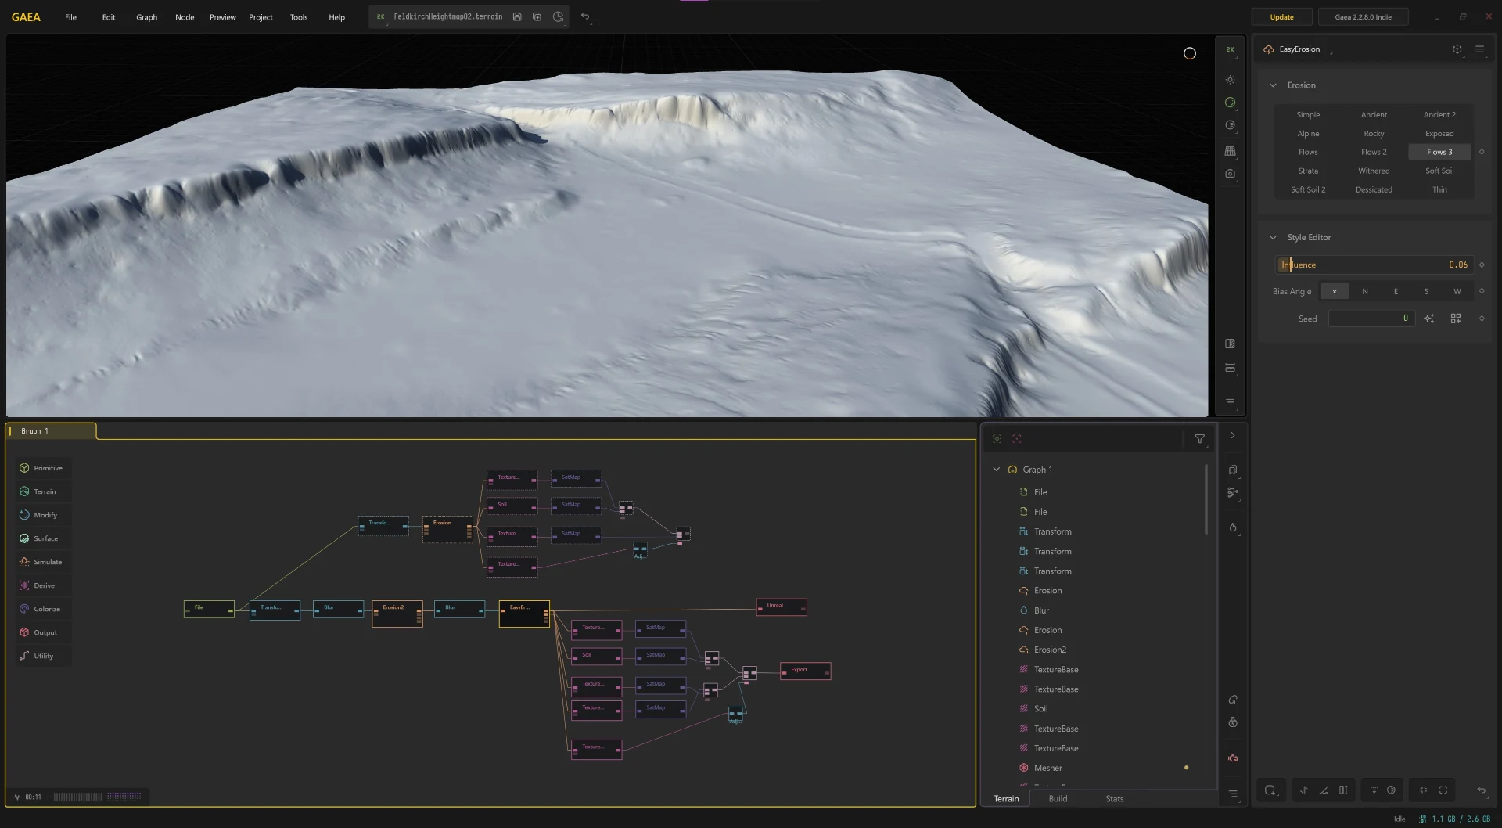Click the copy document icon in graph side toolbar
Viewport: 1502px width, 828px height.
click(1233, 470)
